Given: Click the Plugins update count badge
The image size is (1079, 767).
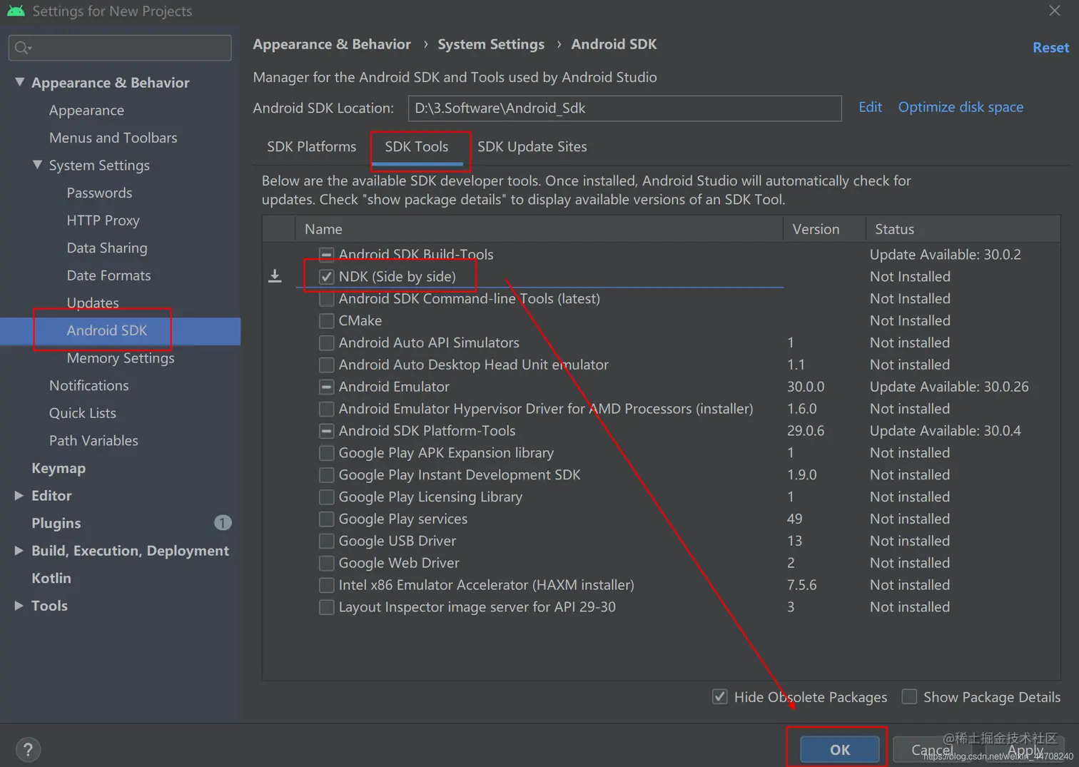Looking at the screenshot, I should coord(223,523).
